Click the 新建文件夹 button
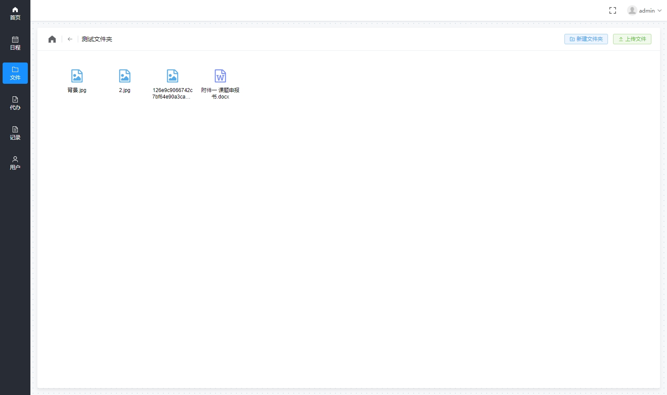 pyautogui.click(x=586, y=39)
